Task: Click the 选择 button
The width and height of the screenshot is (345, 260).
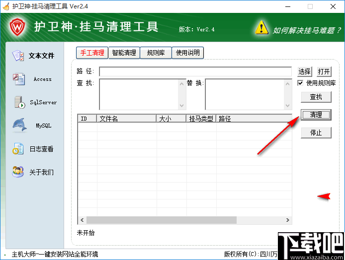Action: pyautogui.click(x=305, y=71)
